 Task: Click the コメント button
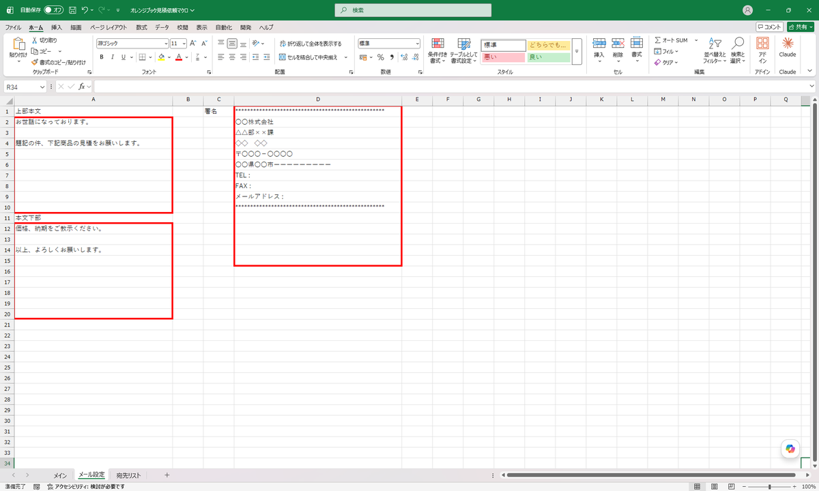click(x=769, y=27)
